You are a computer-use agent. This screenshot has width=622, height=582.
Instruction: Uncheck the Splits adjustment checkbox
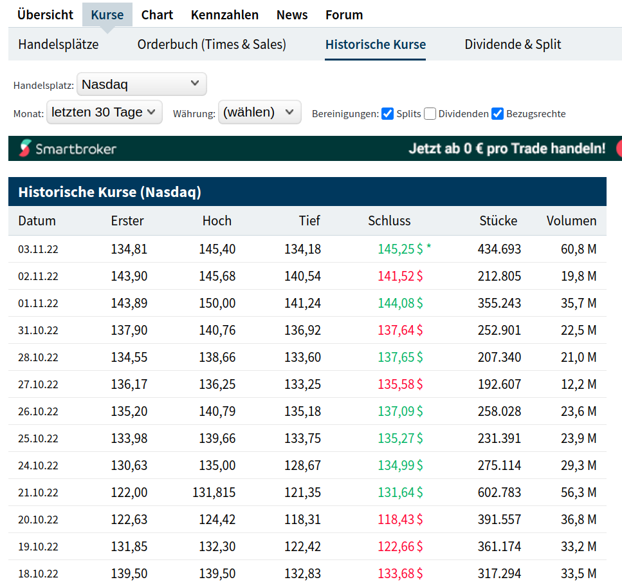[x=387, y=114]
